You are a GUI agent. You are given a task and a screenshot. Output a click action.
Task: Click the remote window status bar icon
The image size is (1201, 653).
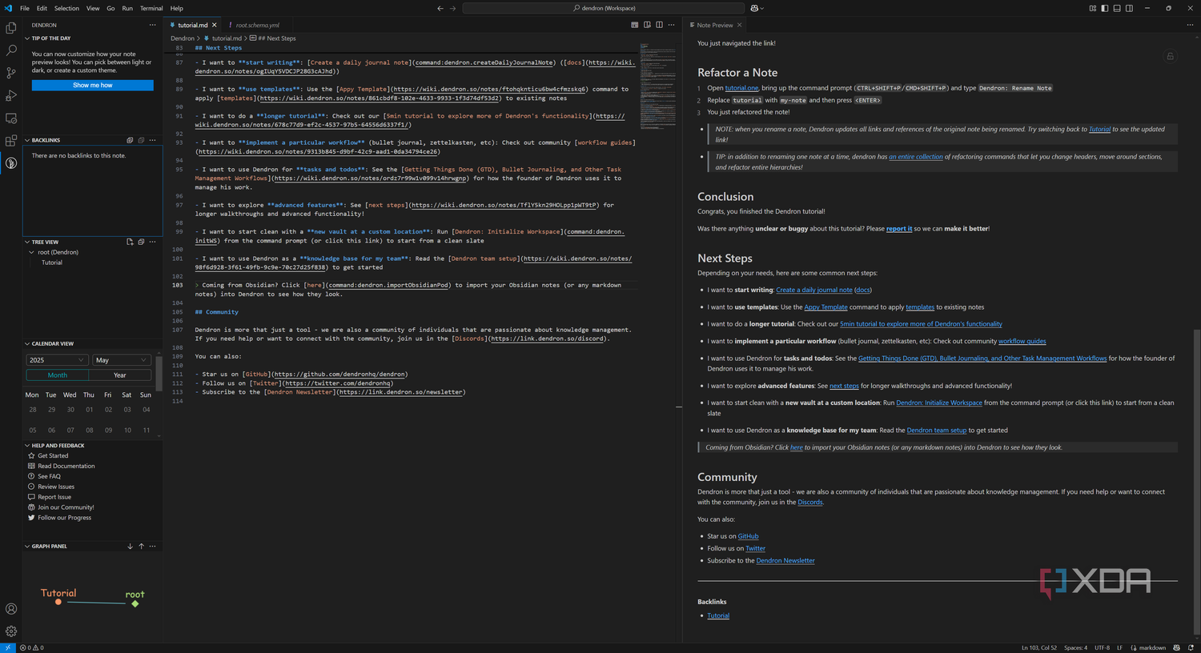[x=7, y=647]
